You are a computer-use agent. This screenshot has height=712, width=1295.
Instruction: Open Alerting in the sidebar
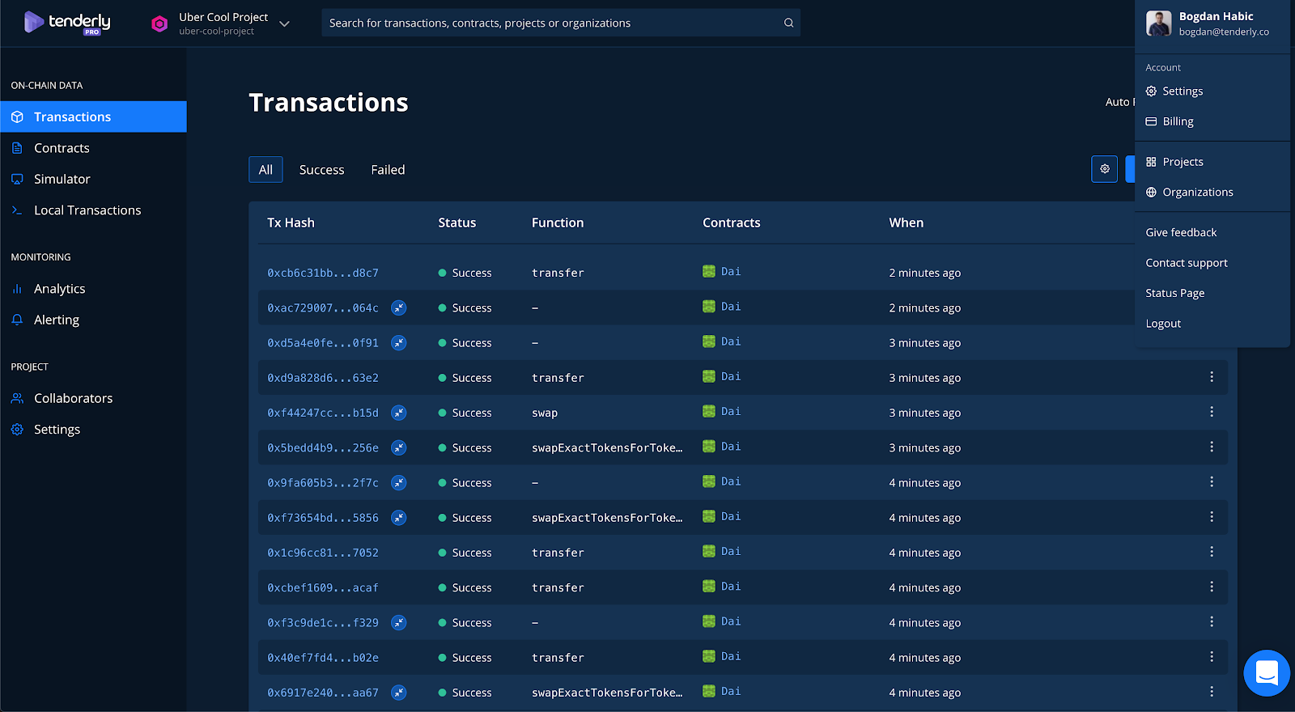click(x=57, y=320)
